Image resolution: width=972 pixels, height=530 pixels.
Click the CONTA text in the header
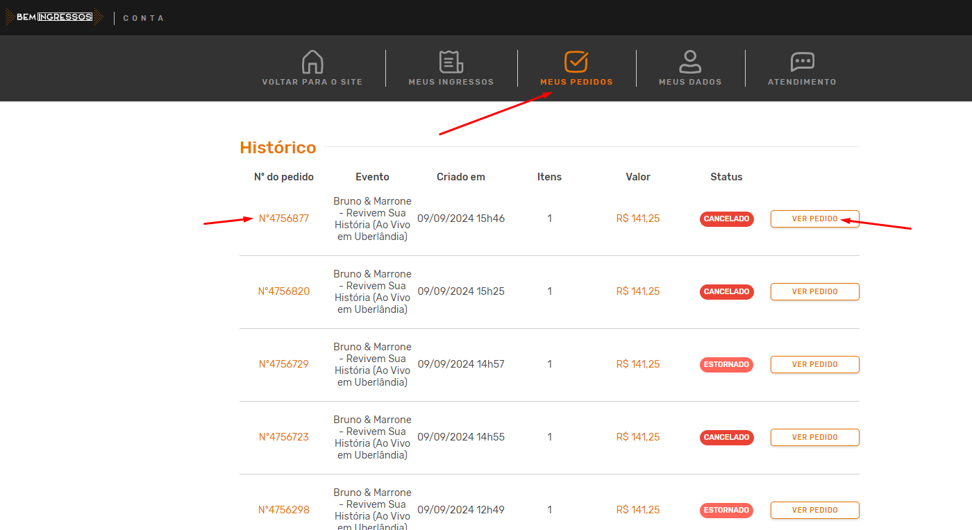tap(144, 18)
